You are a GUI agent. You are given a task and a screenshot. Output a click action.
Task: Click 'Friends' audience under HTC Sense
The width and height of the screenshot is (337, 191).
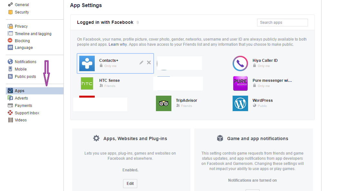[x=110, y=86]
